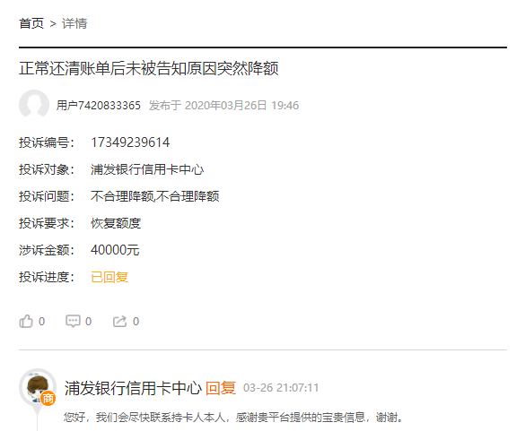Open the comment bubble icon
Viewport: 525px width, 431px height.
[x=73, y=321]
